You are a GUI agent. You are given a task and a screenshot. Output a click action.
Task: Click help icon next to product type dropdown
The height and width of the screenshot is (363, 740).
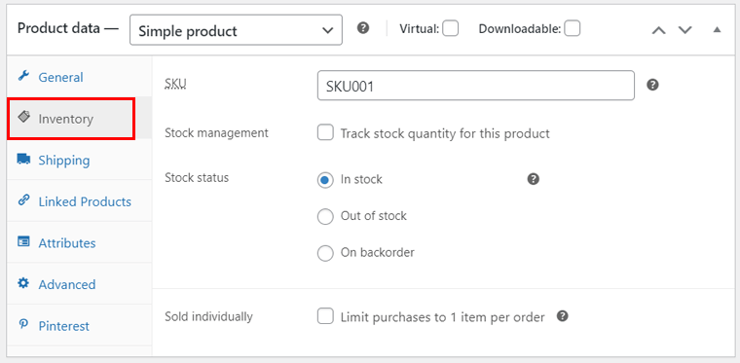(x=362, y=28)
